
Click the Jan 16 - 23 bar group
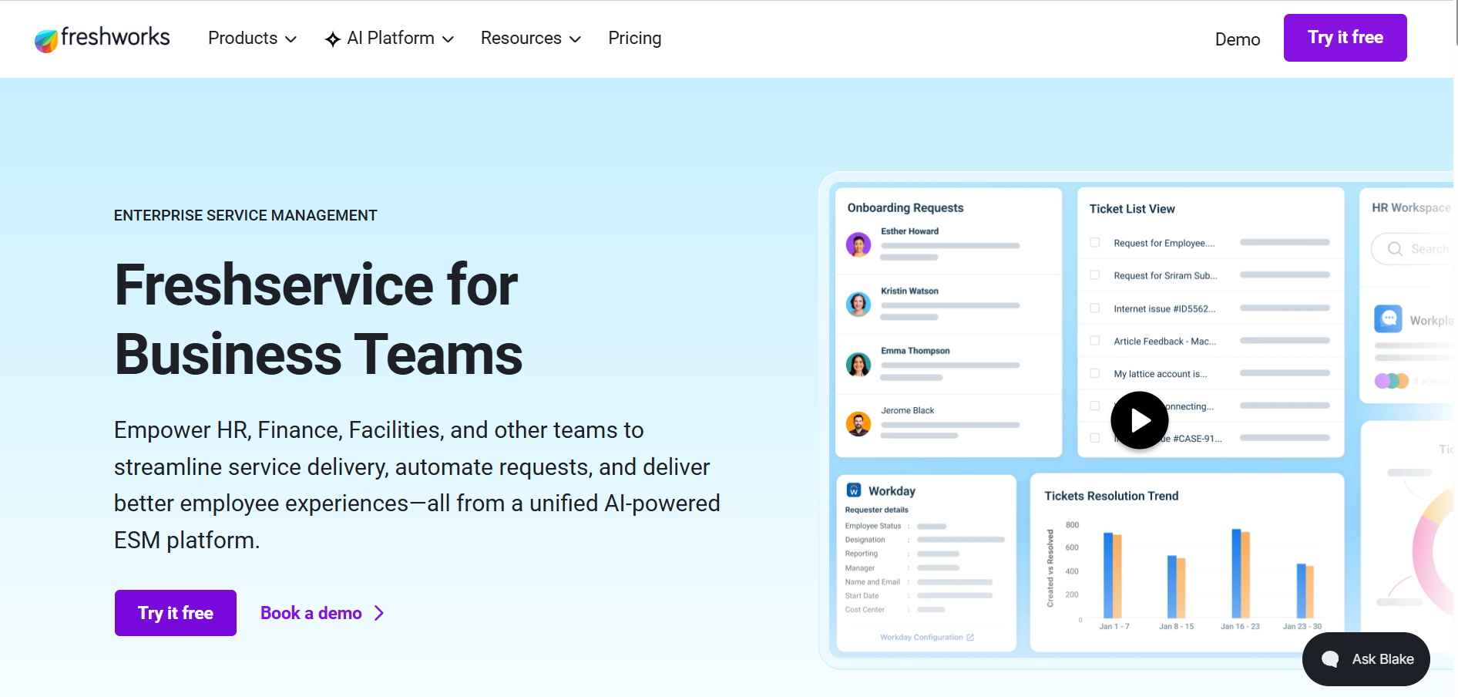click(x=1241, y=574)
